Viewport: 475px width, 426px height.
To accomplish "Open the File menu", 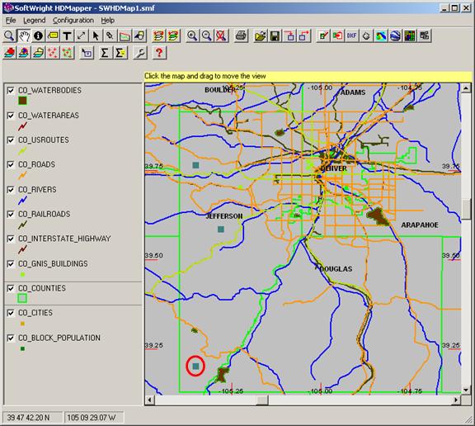I will [11, 21].
